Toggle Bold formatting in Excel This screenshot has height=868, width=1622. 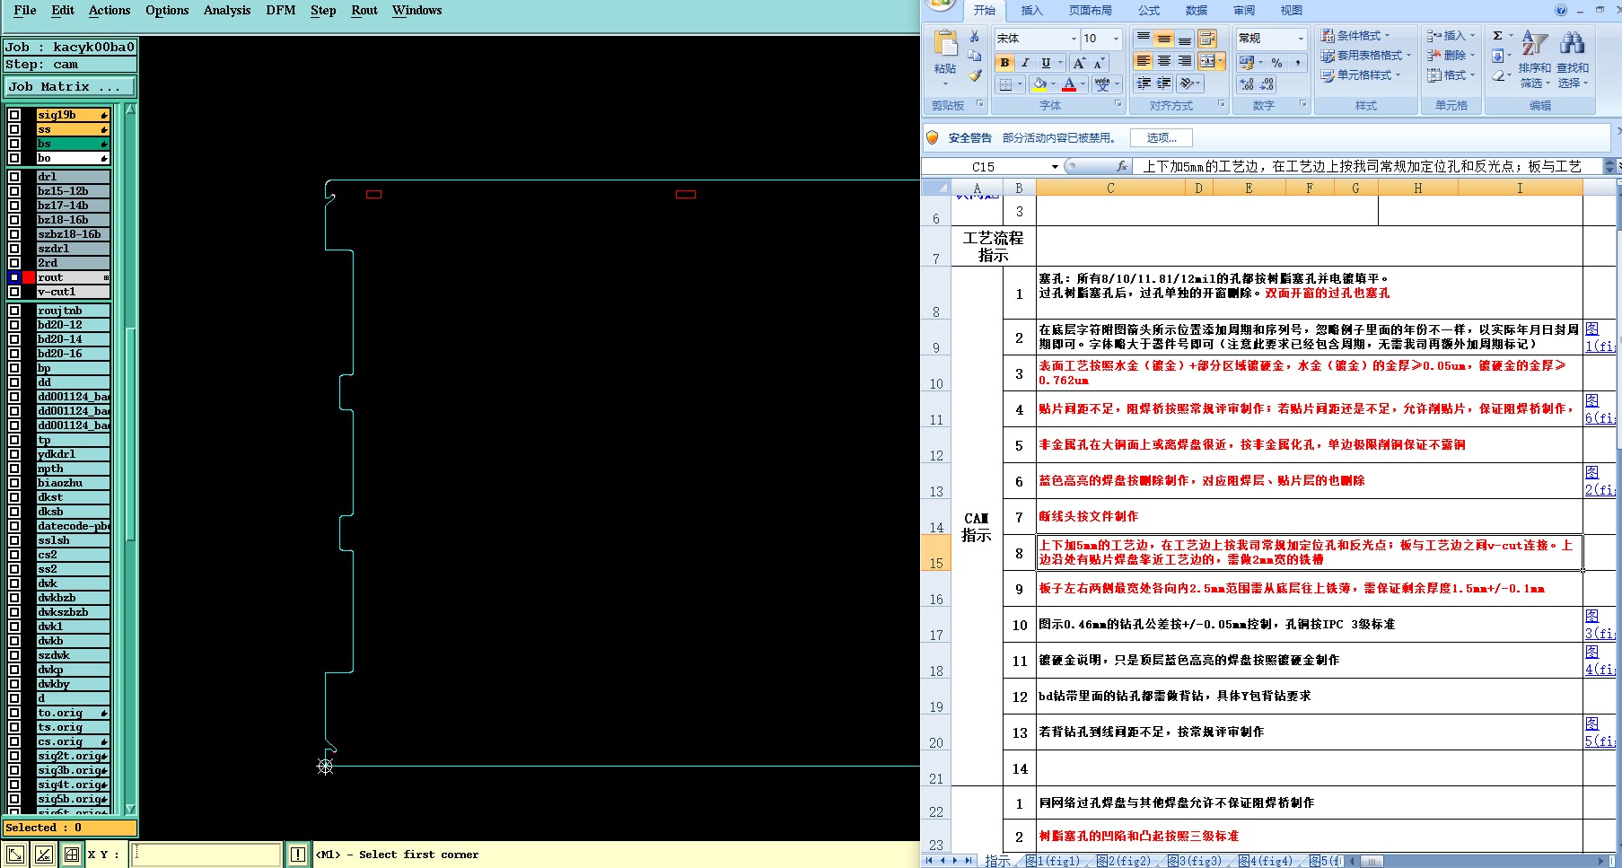point(1004,63)
